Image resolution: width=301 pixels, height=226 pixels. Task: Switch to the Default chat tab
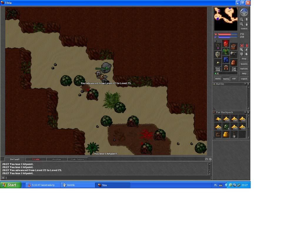(15, 159)
